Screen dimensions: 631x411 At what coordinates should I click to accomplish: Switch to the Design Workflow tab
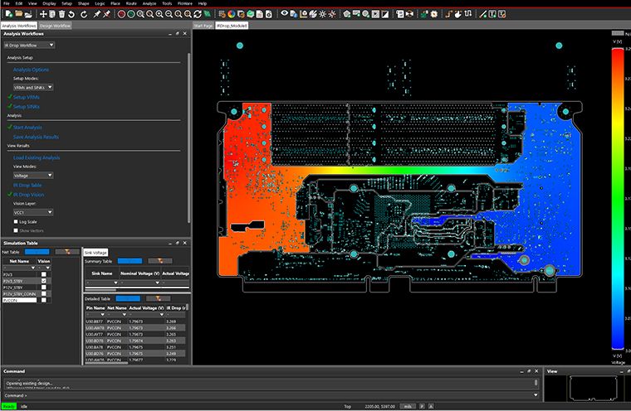(56, 26)
